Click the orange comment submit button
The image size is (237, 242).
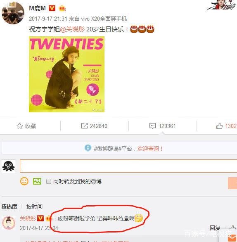pos(232,183)
